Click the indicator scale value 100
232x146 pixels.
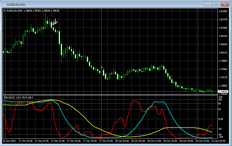point(220,100)
